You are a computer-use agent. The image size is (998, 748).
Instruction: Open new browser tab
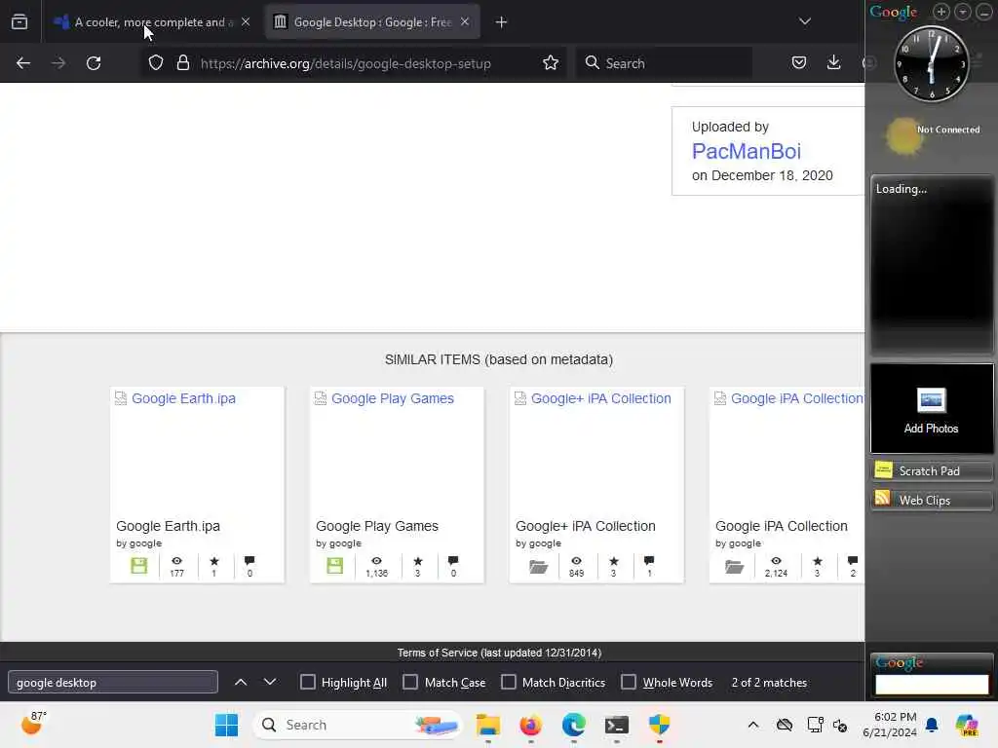pos(502,22)
